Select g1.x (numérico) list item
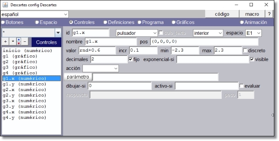279x141 pixels. (32, 79)
